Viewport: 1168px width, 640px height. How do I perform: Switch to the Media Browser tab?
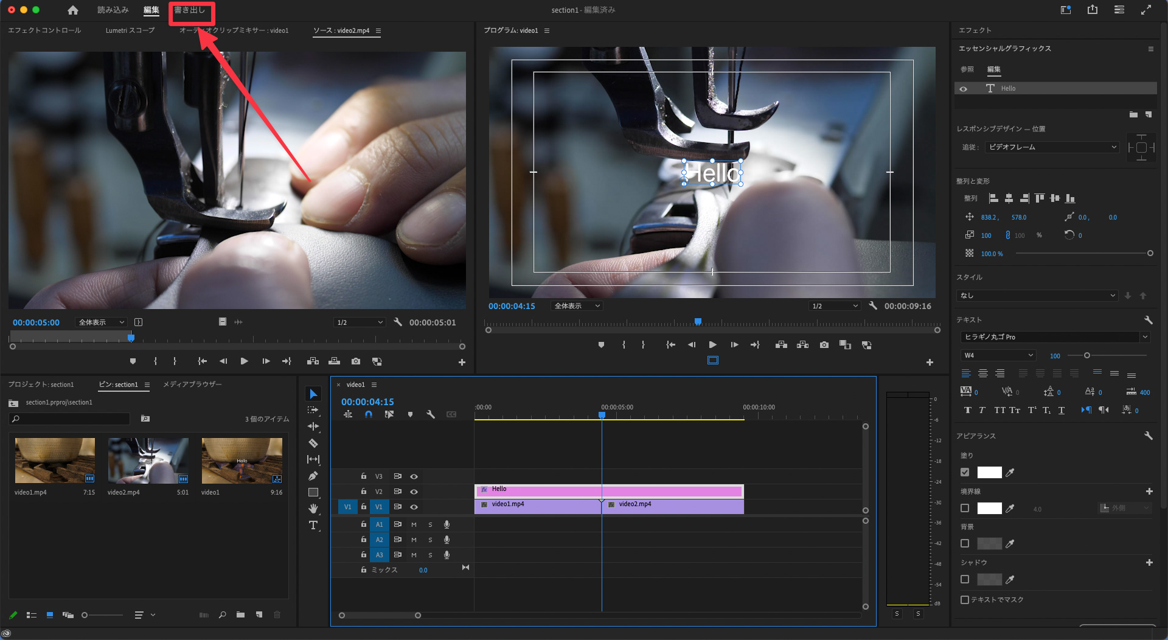pos(192,384)
